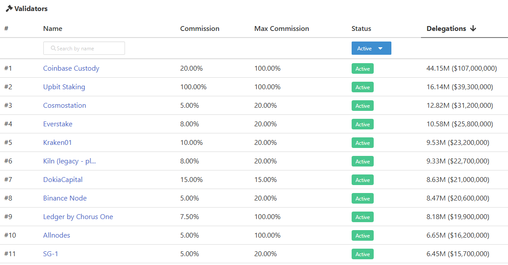This screenshot has height=265, width=508.
Task: Open Upbit Staking validator link
Action: (64, 87)
